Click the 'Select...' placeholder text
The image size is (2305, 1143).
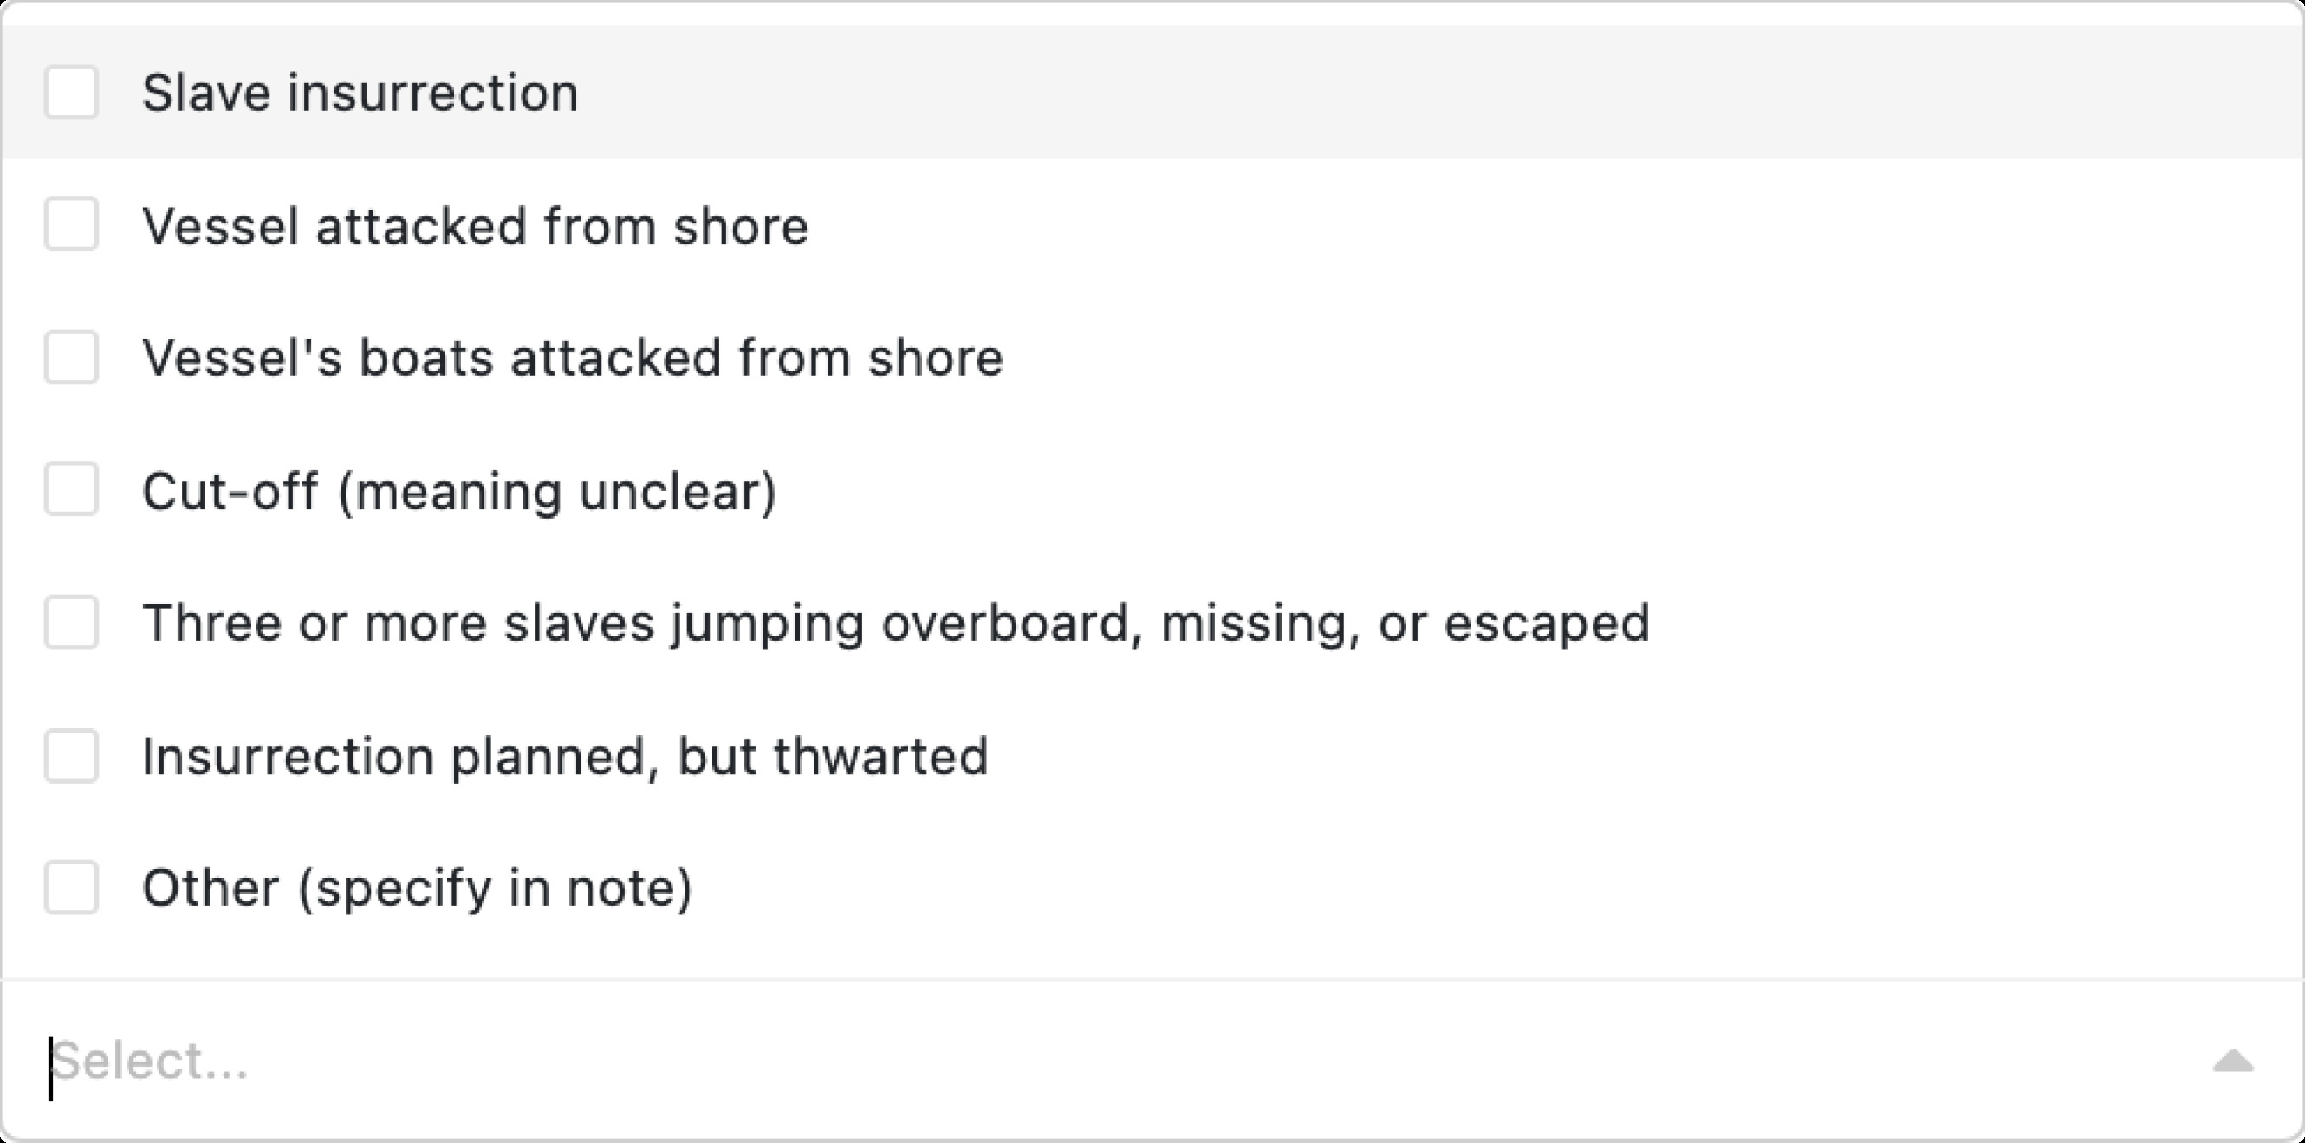tap(150, 1062)
